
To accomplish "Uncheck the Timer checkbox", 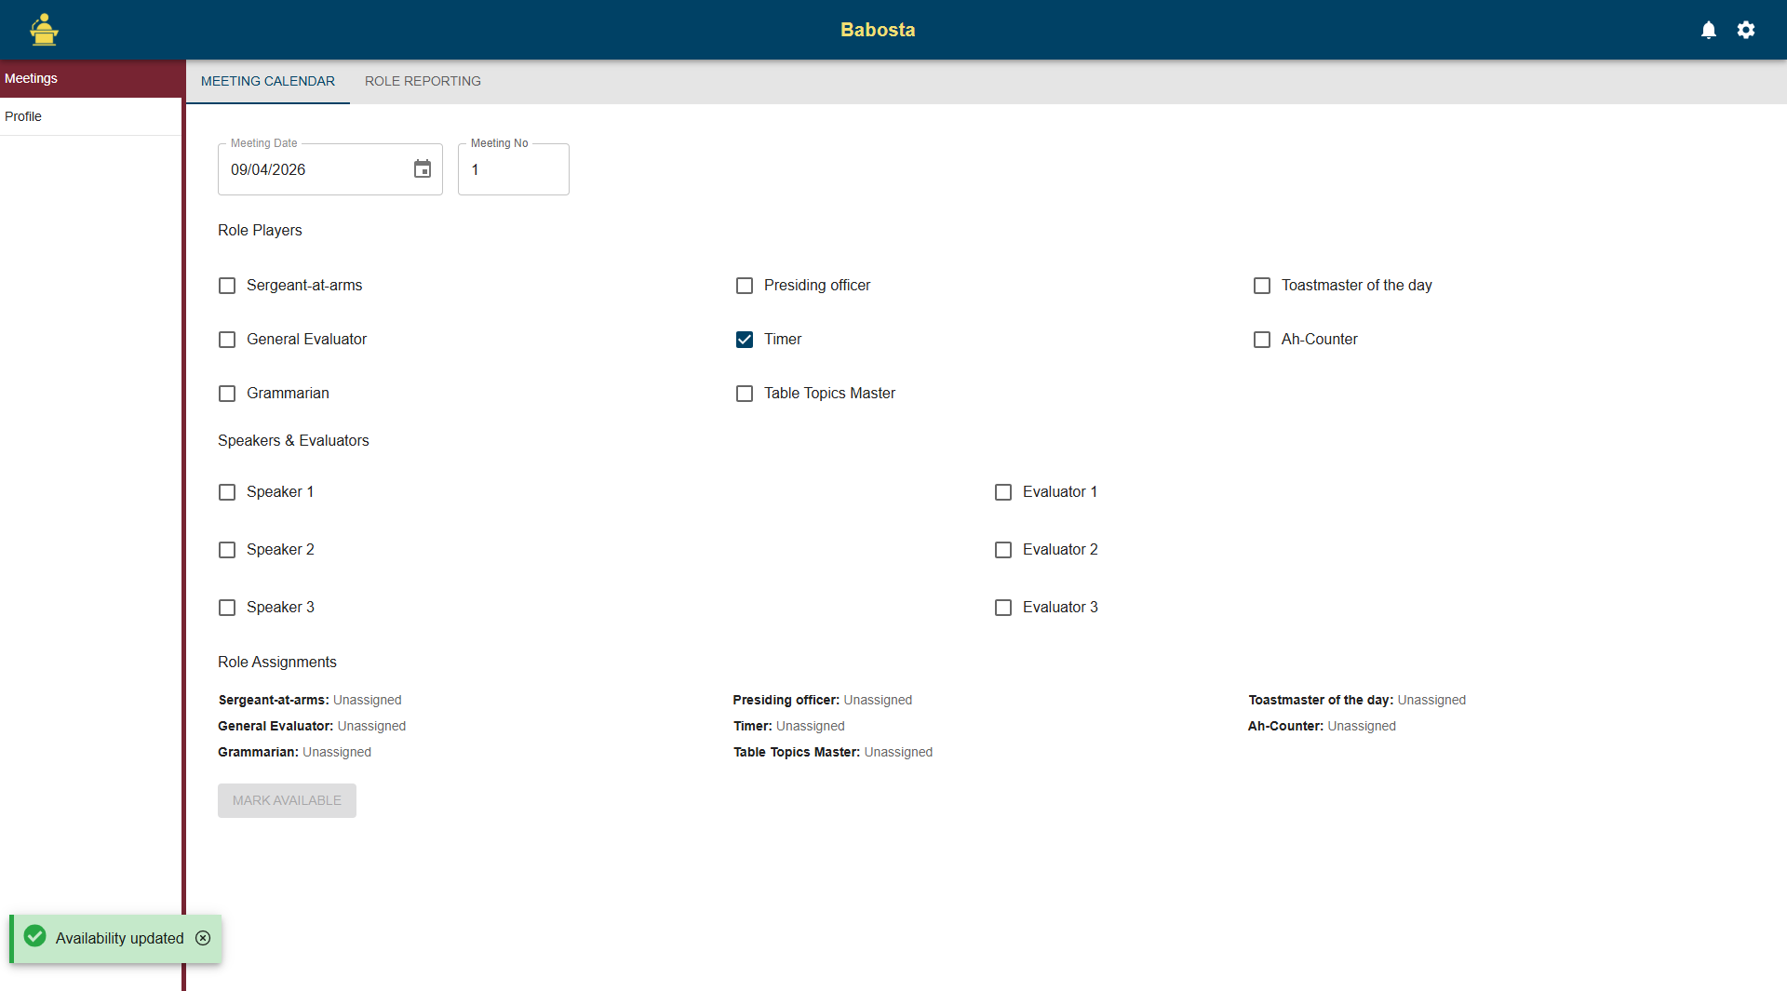I will tap(745, 340).
